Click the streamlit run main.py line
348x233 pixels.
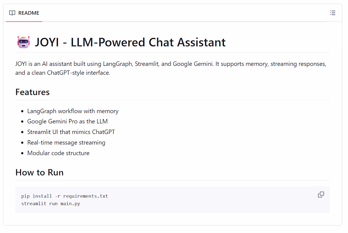pos(51,204)
